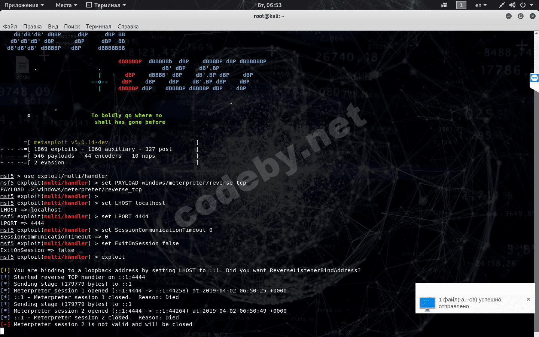Click the output ExitOnSession => false
The height and width of the screenshot is (337, 539).
click(37, 250)
